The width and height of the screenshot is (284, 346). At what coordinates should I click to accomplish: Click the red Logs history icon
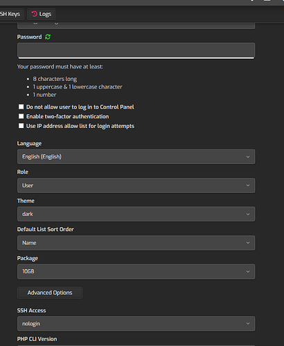34,14
